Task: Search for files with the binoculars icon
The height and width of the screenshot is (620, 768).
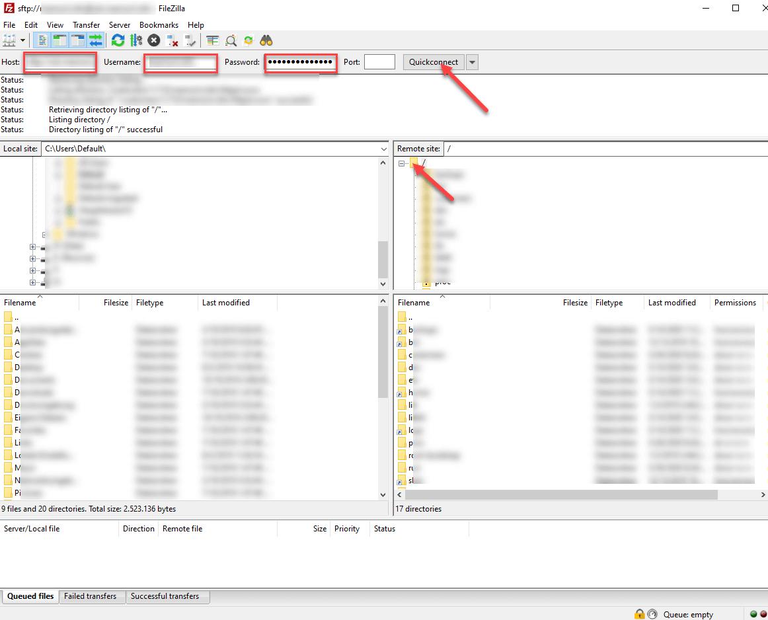Action: 266,40
